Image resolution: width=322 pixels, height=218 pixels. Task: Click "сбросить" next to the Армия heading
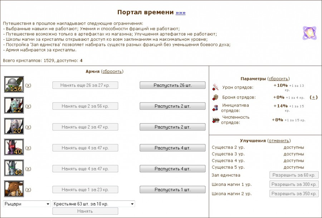click(x=112, y=71)
